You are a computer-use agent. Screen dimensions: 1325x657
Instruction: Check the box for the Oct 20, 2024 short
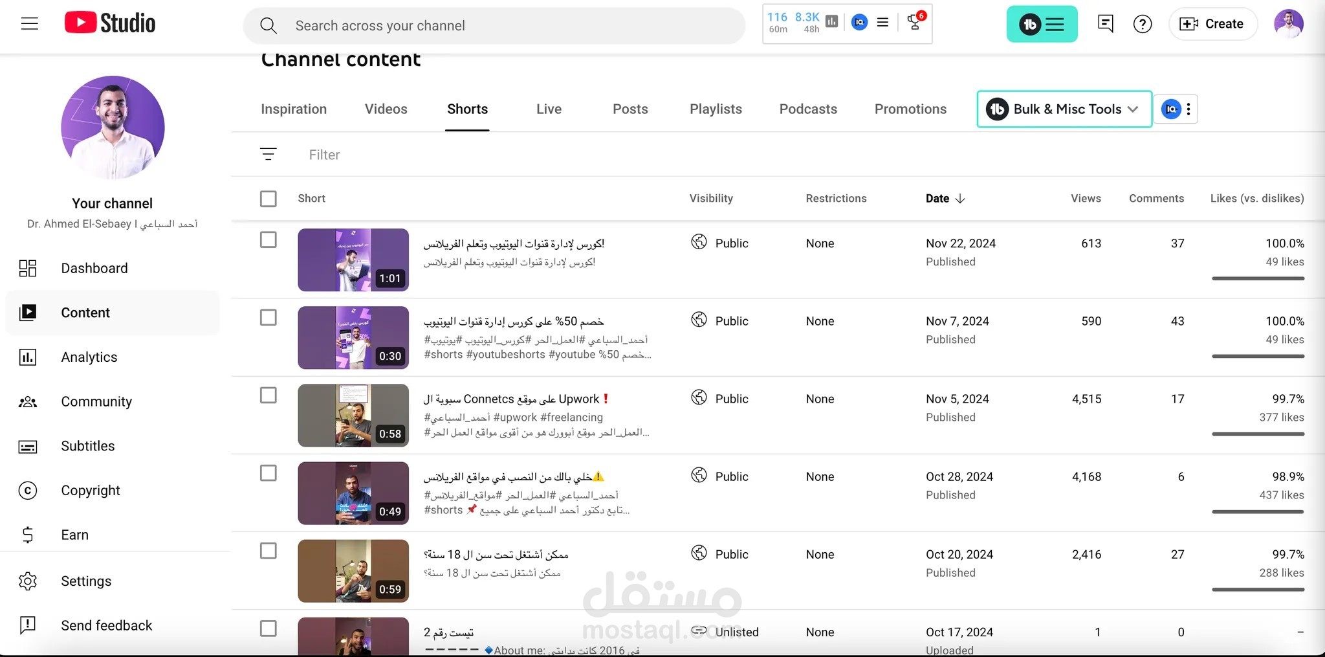[x=268, y=551]
